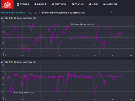Screen dimensions: 135x101
Task: Open the Settings menu item
Action: tap(59, 4)
